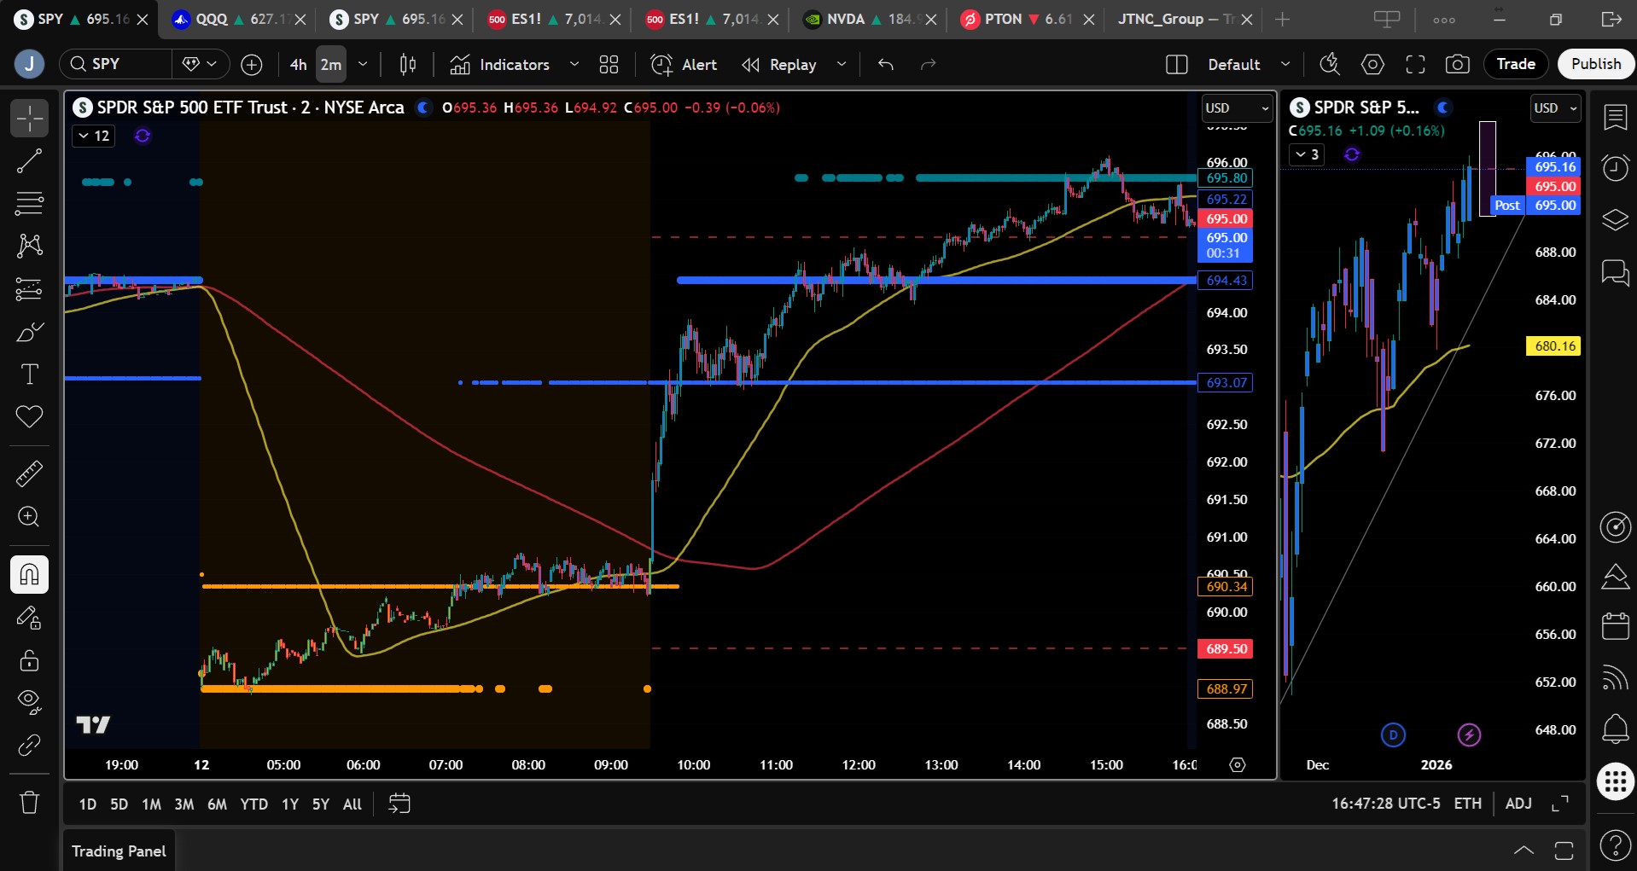Toggle ADJ dividend adjustment
The image size is (1637, 871).
[1518, 804]
